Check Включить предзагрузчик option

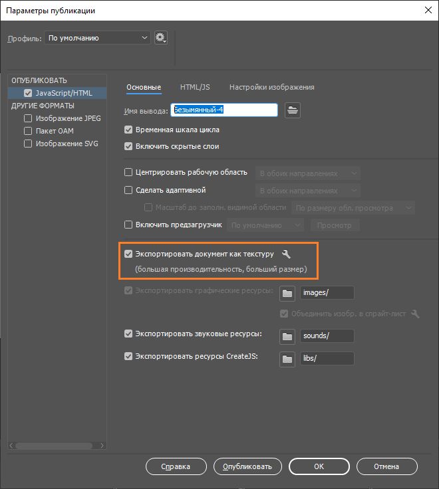click(128, 225)
